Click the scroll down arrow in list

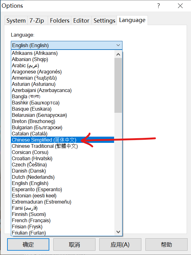118,232
